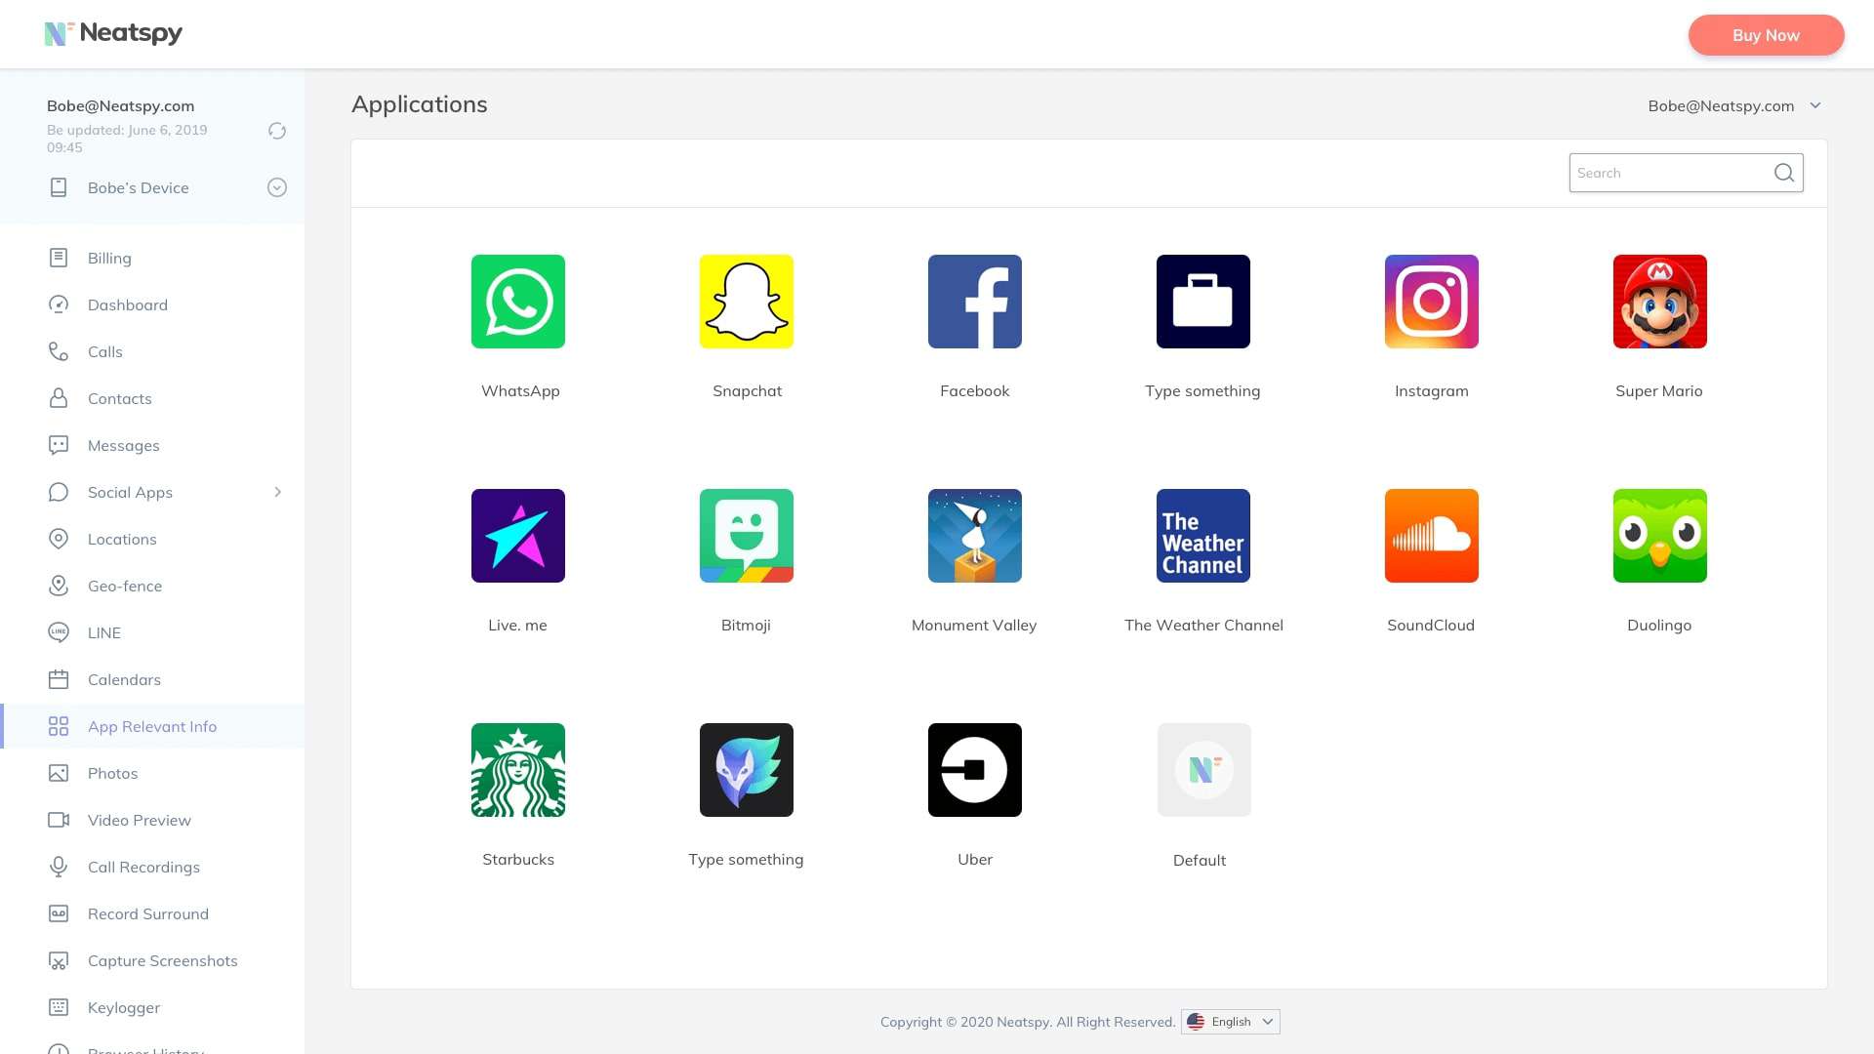Viewport: 1874px width, 1054px height.
Task: Select Geo-fence in the sidebar
Action: click(125, 586)
